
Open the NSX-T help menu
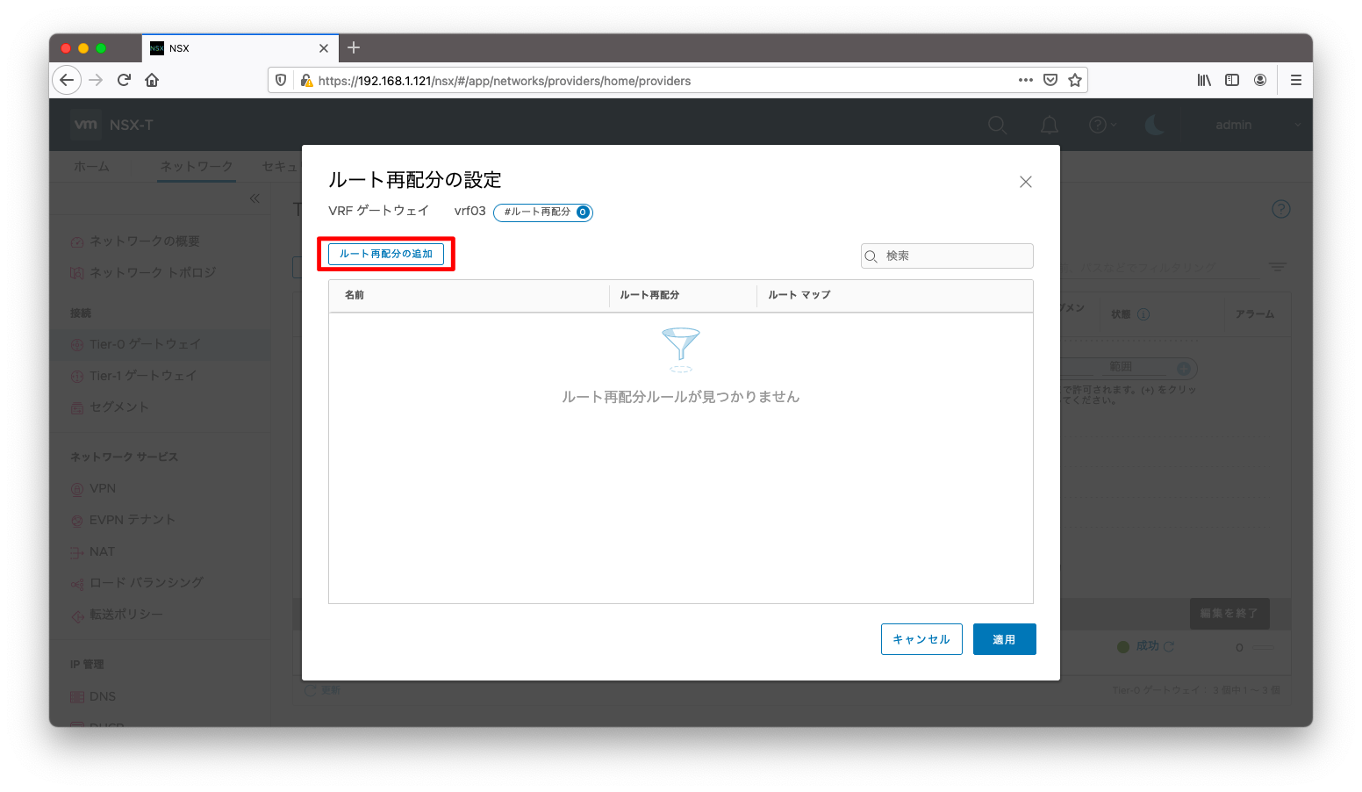pos(1102,125)
